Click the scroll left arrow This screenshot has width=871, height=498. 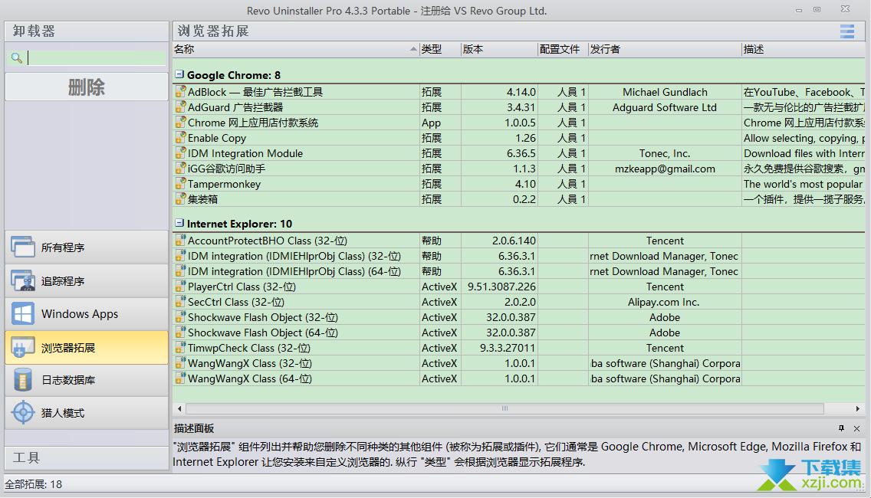pos(179,408)
